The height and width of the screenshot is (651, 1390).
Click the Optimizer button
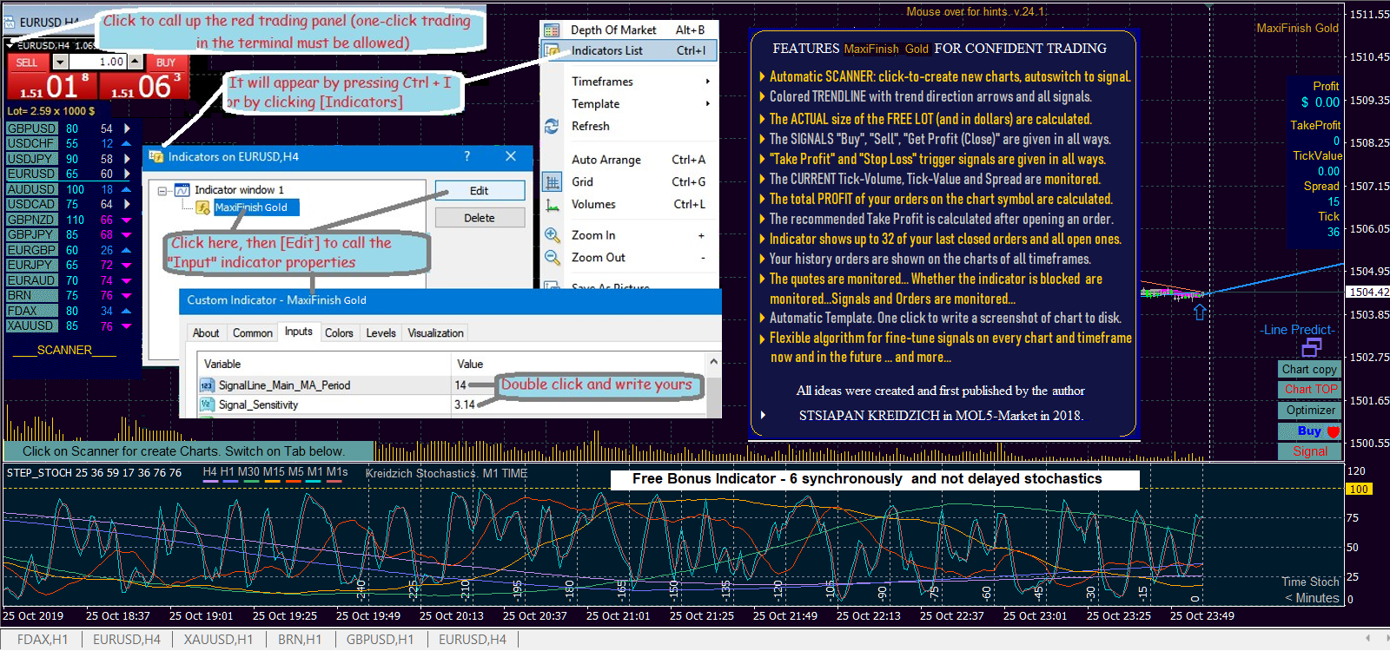(1311, 410)
